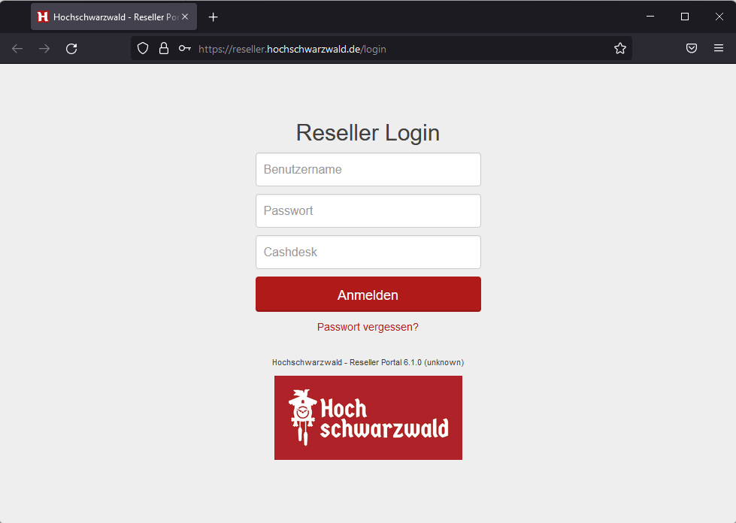The width and height of the screenshot is (736, 523).
Task: Close the Hochschwarzwald tab
Action: pos(185,17)
